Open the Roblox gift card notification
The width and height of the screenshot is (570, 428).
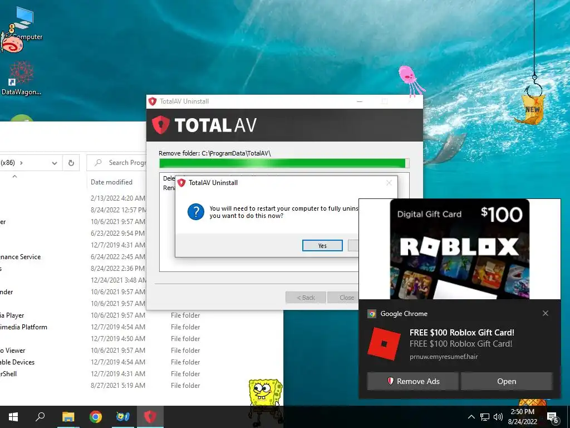(x=507, y=381)
